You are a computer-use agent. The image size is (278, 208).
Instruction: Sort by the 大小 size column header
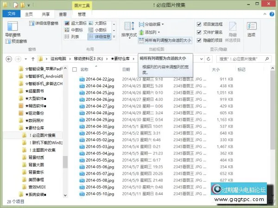click(216, 70)
